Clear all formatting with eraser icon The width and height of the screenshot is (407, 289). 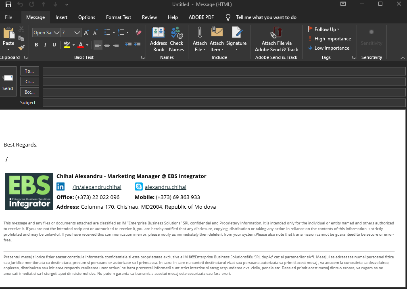click(138, 32)
